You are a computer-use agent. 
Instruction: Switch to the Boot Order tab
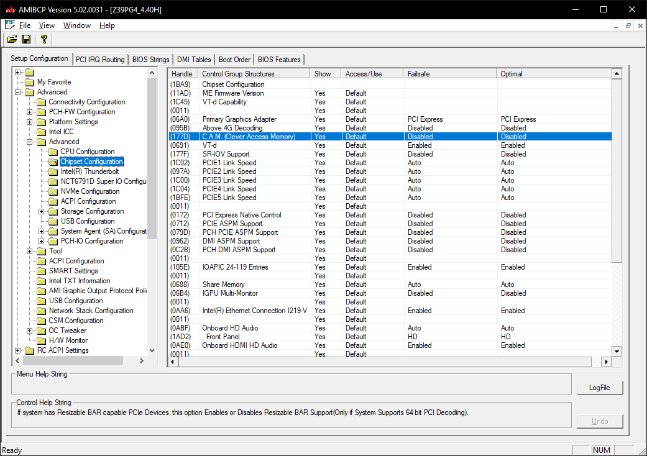click(x=234, y=60)
